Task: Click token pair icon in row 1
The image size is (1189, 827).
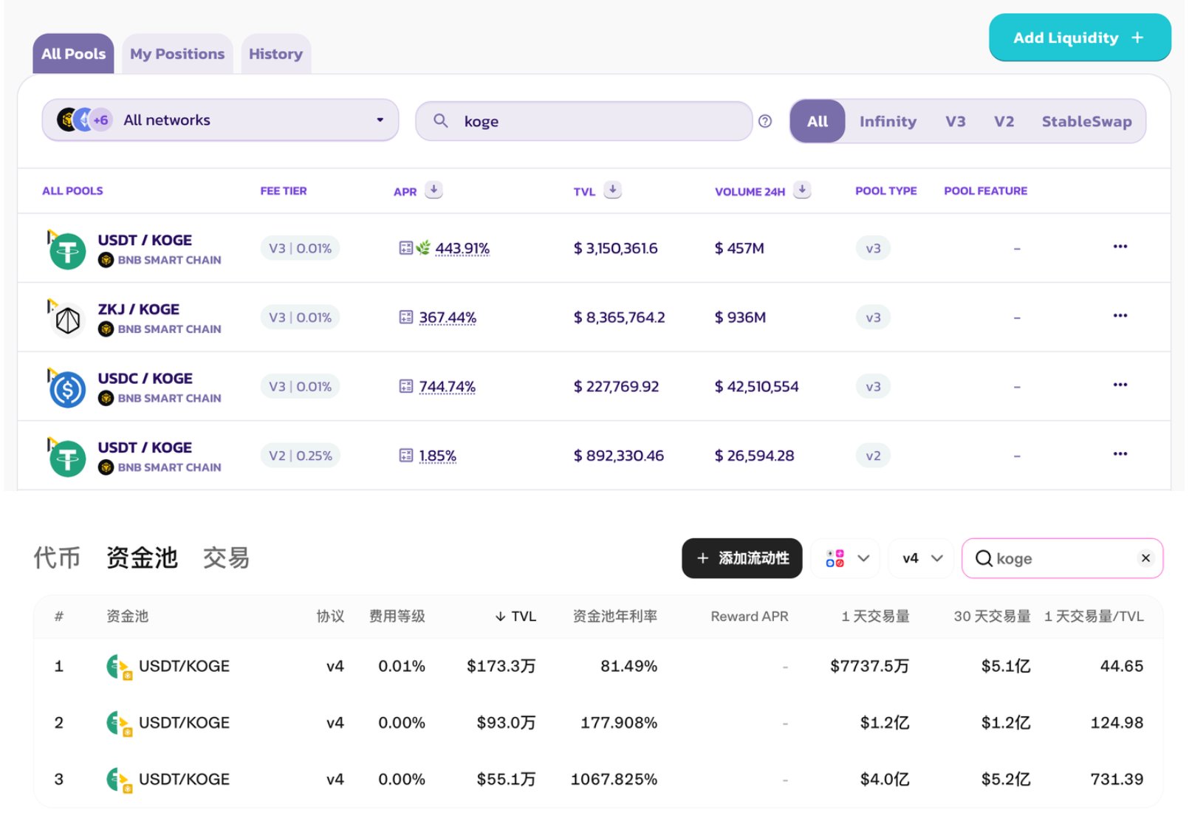Action: tap(119, 667)
